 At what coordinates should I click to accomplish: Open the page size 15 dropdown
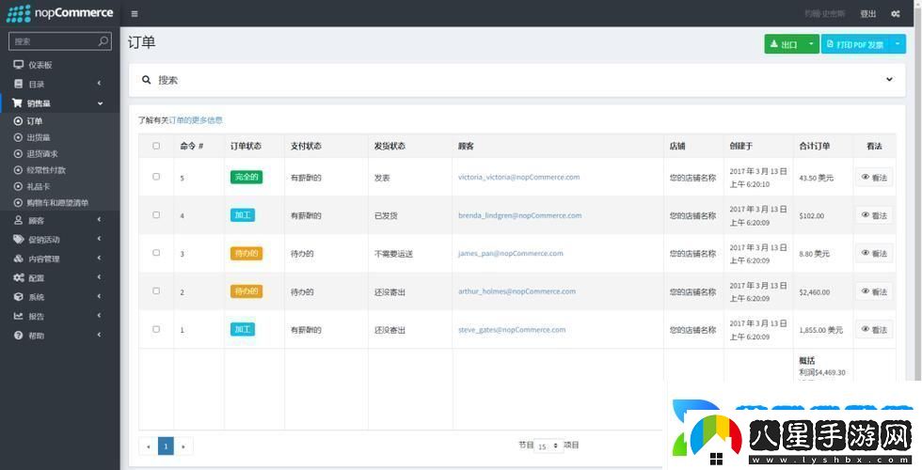point(548,446)
